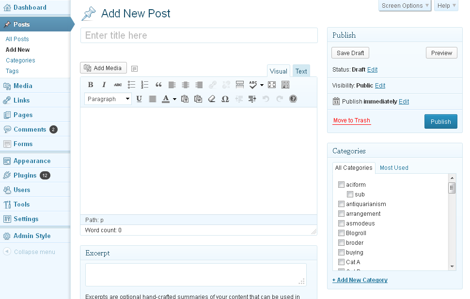The image size is (470, 299).
Task: Click the Save Draft button
Action: tap(350, 53)
